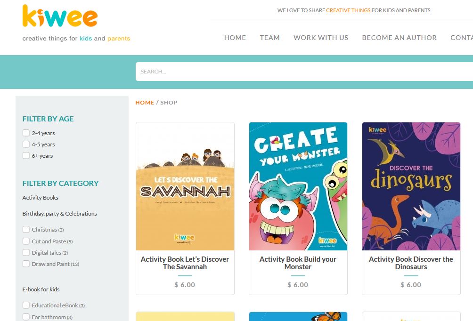Open the Discover the Dinosaurs cover image

click(x=411, y=186)
